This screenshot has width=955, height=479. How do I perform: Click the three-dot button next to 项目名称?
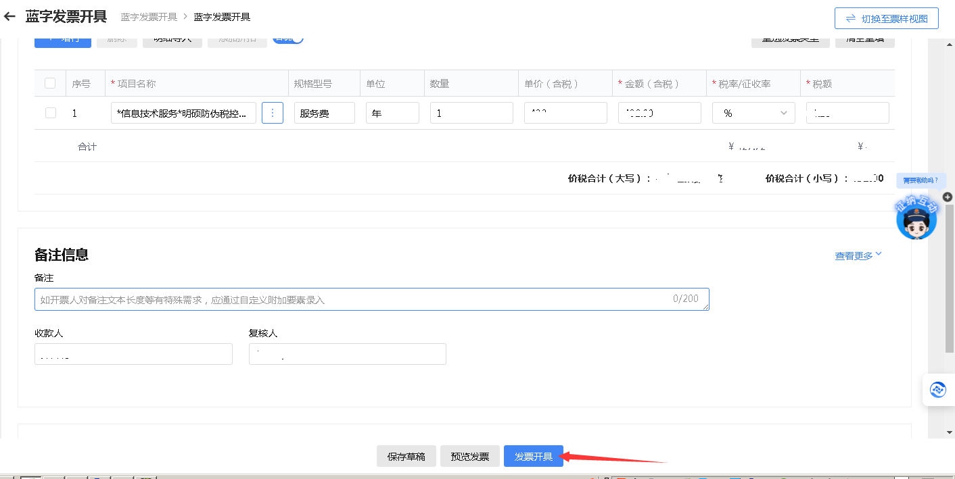pyautogui.click(x=272, y=114)
